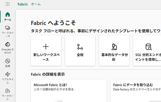Click the Data Factory のエンドツーエンド description text
Viewport: 161px width, 102px height.
click(137, 89)
